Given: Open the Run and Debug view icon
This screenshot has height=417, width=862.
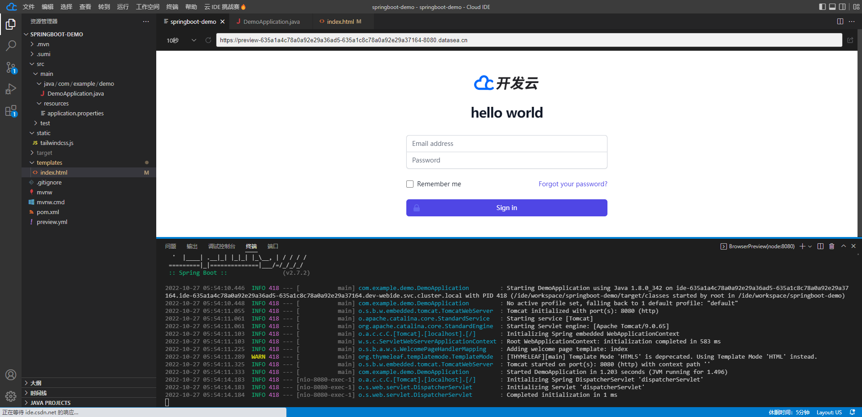Looking at the screenshot, I should coord(11,89).
